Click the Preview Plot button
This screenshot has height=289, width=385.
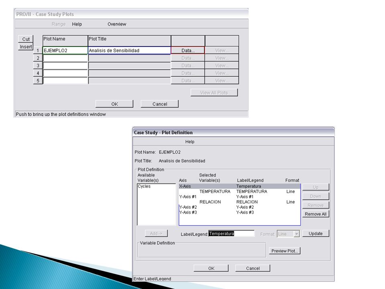(285, 251)
